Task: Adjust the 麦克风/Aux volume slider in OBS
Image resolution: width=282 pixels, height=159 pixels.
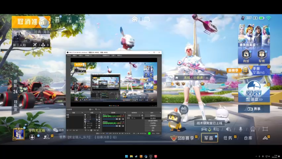Action: (x=110, y=119)
